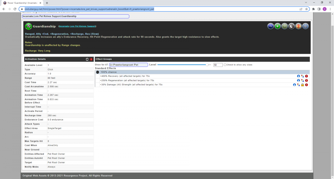Enable 'Check to allow any class' checkbox

225,65
